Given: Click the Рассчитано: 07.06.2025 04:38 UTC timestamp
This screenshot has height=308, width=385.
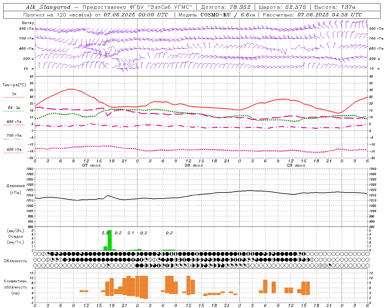Looking at the screenshot, I should [x=313, y=15].
